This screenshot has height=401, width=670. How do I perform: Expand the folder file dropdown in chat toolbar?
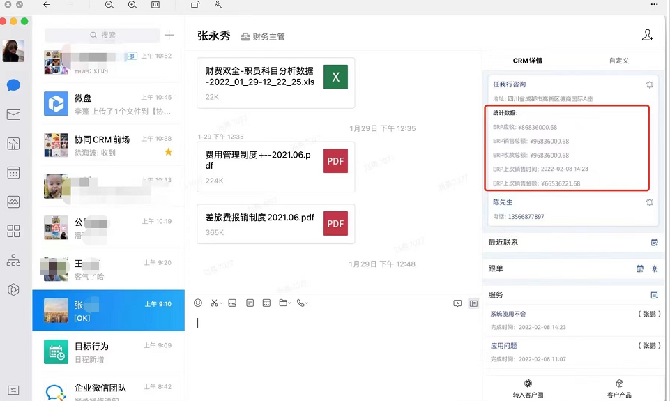(288, 303)
